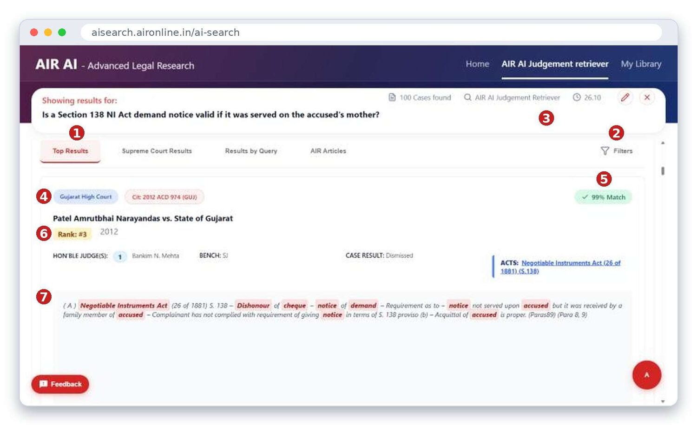Click the Filters funnel icon
The image size is (697, 425).
coord(605,151)
